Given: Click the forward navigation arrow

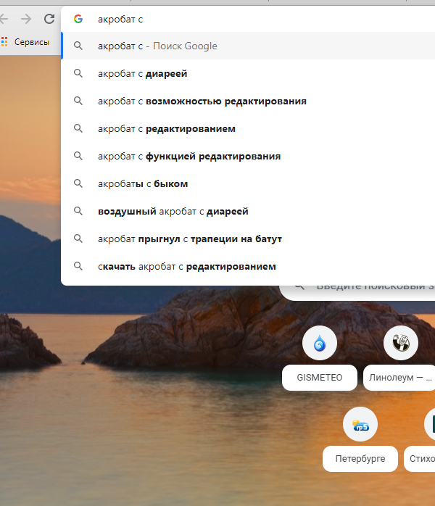Looking at the screenshot, I should tap(26, 19).
